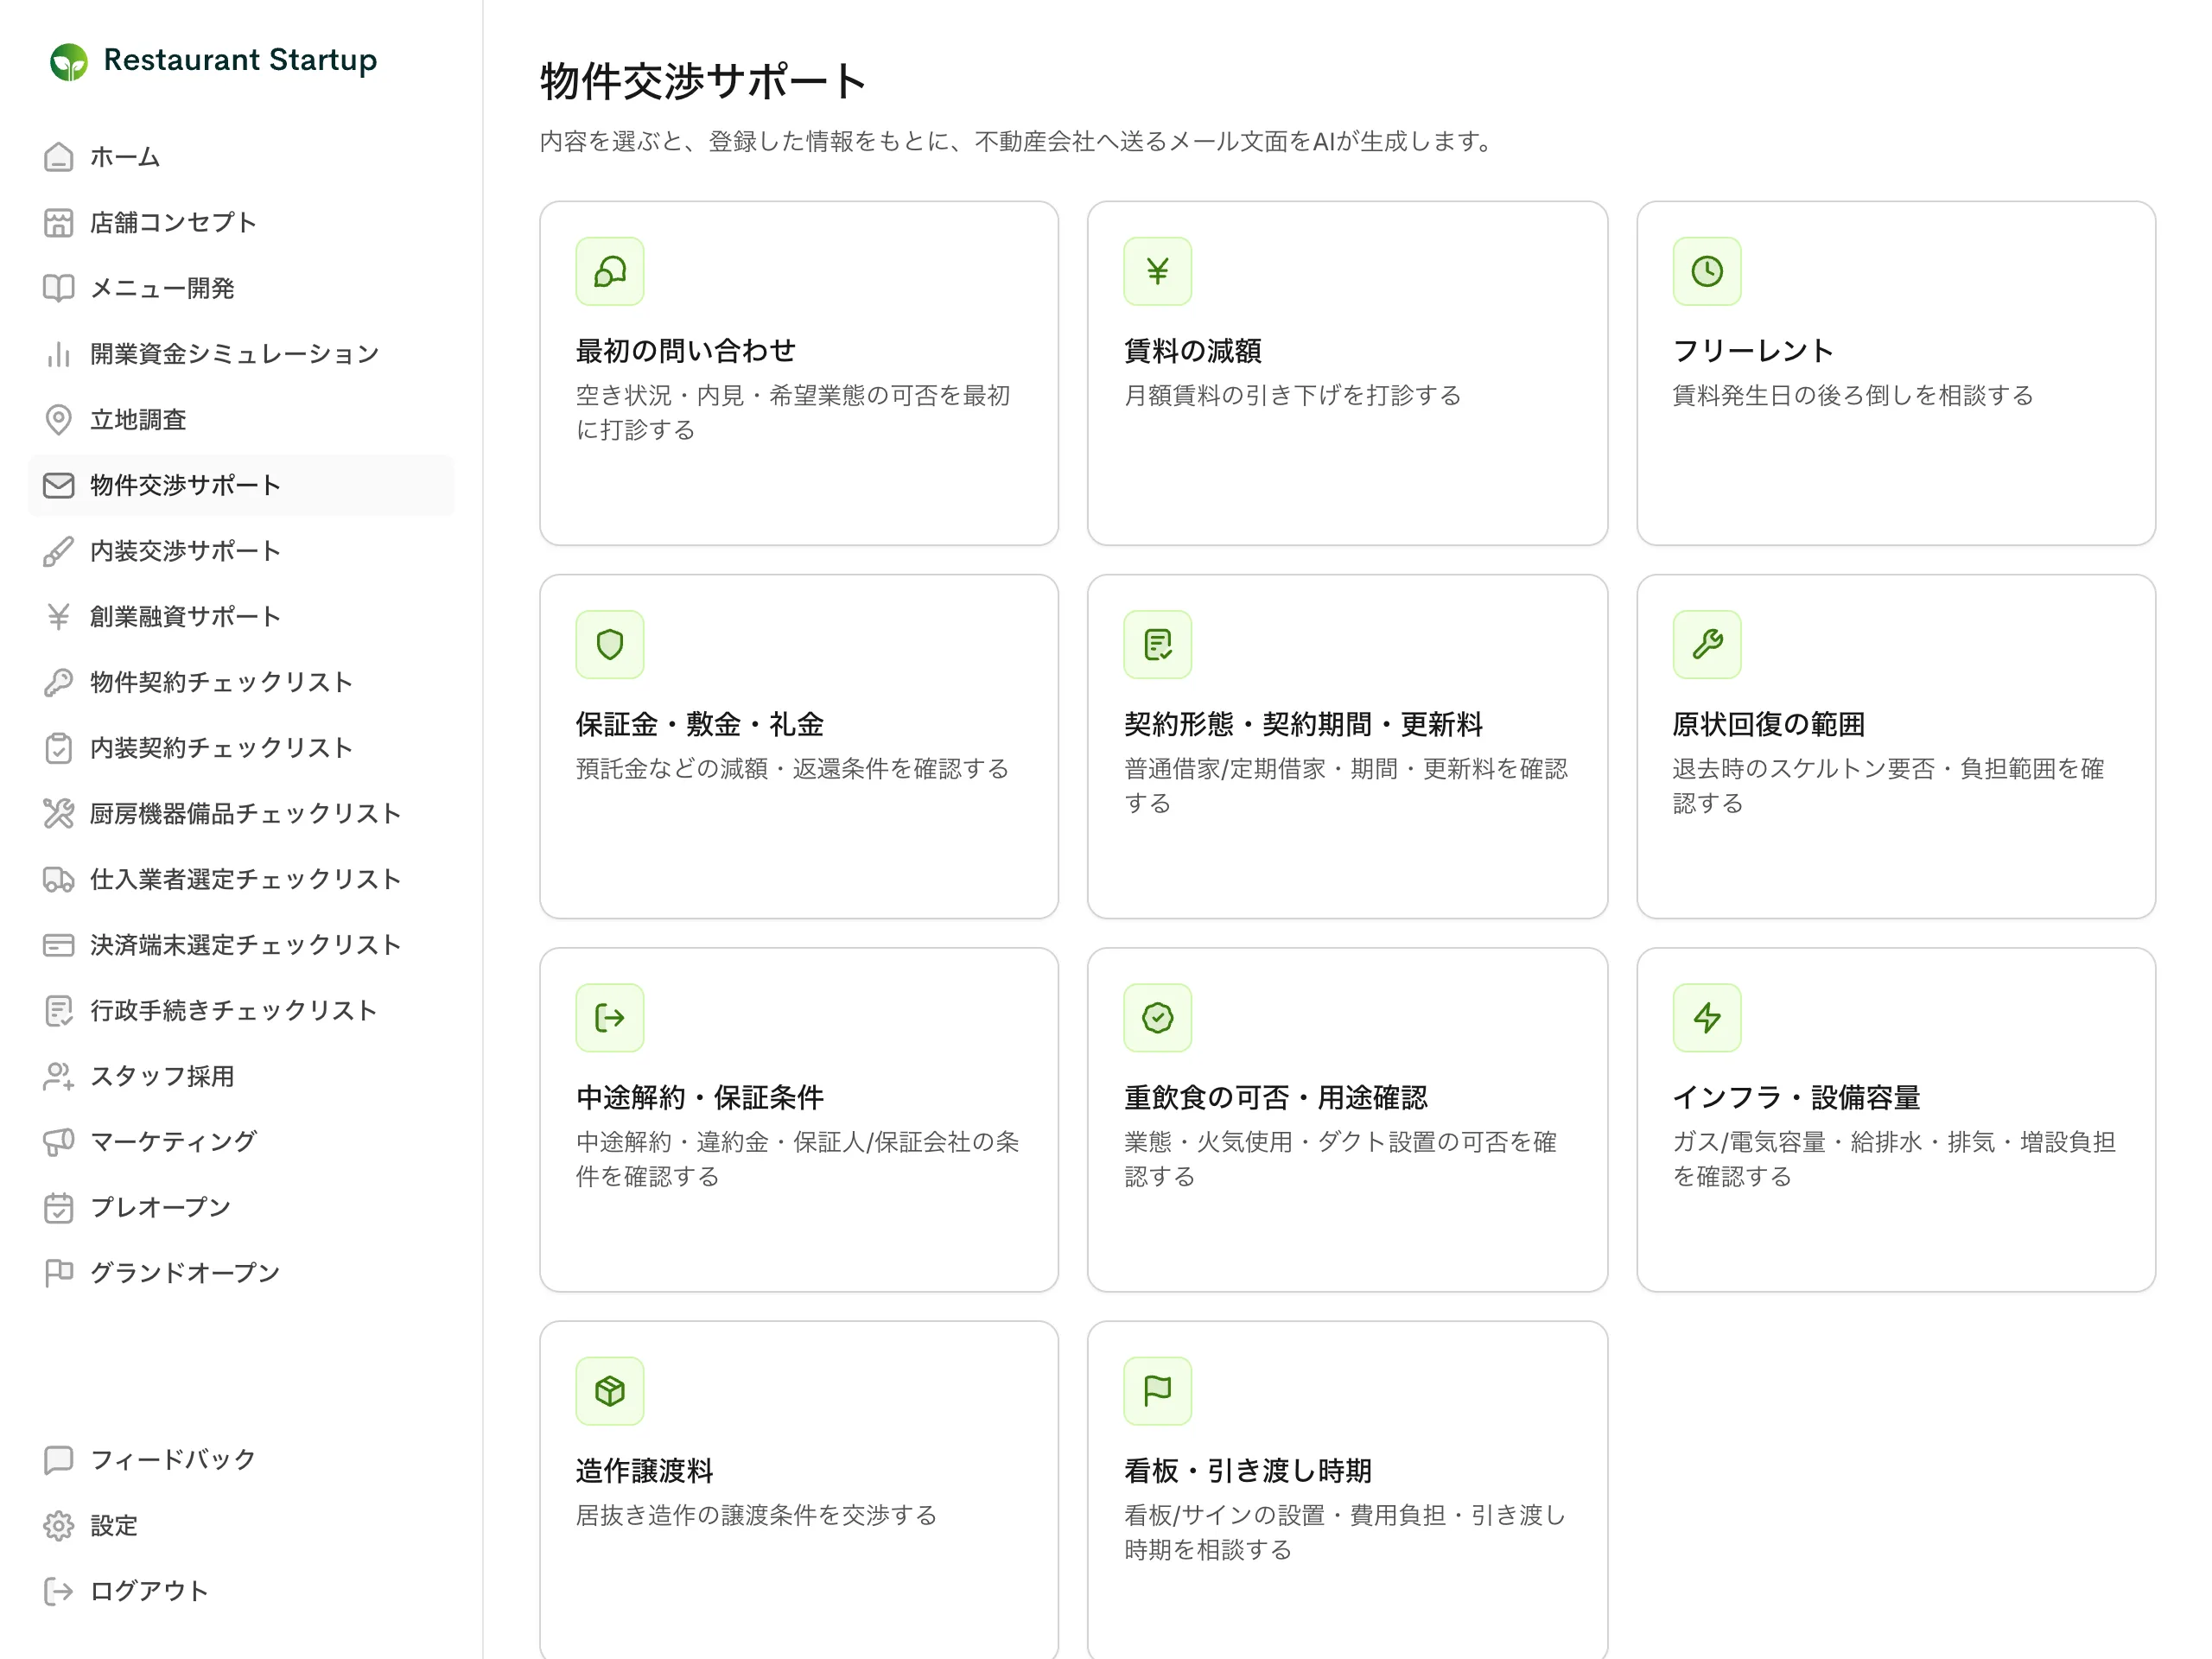Image resolution: width=2212 pixels, height=1659 pixels.
Task: Choose the 契約形態・契約期間・更新料 card title
Action: (x=1303, y=724)
